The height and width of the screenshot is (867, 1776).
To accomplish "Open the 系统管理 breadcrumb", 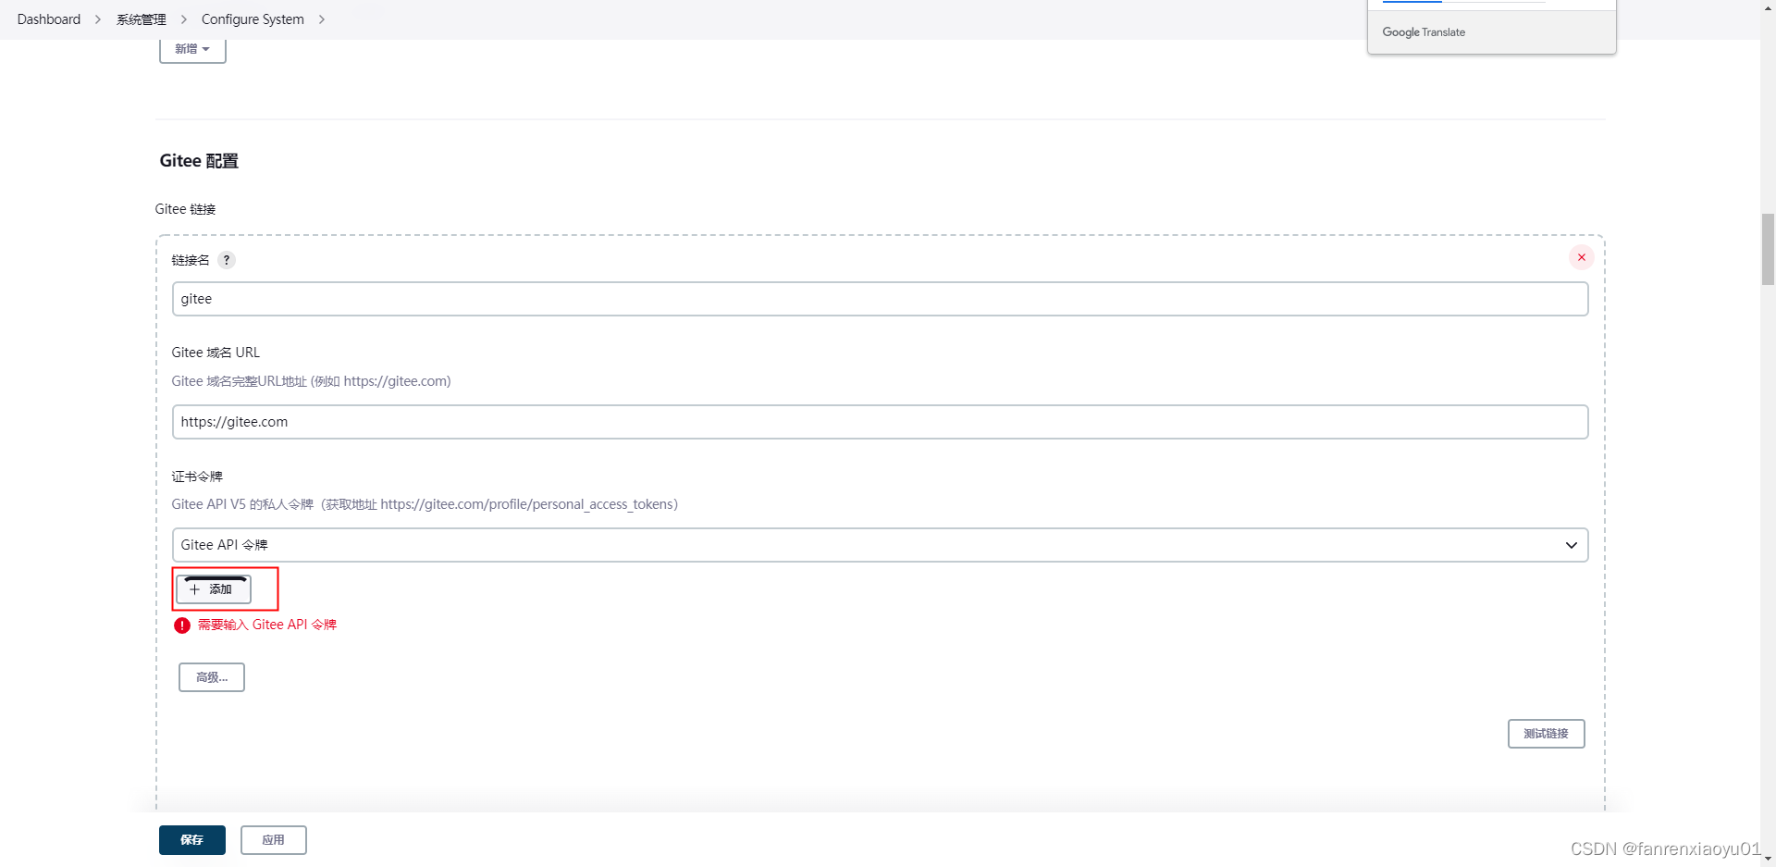I will [x=142, y=19].
